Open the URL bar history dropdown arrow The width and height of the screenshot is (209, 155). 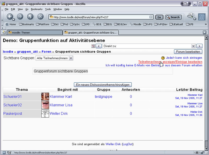click(x=151, y=17)
